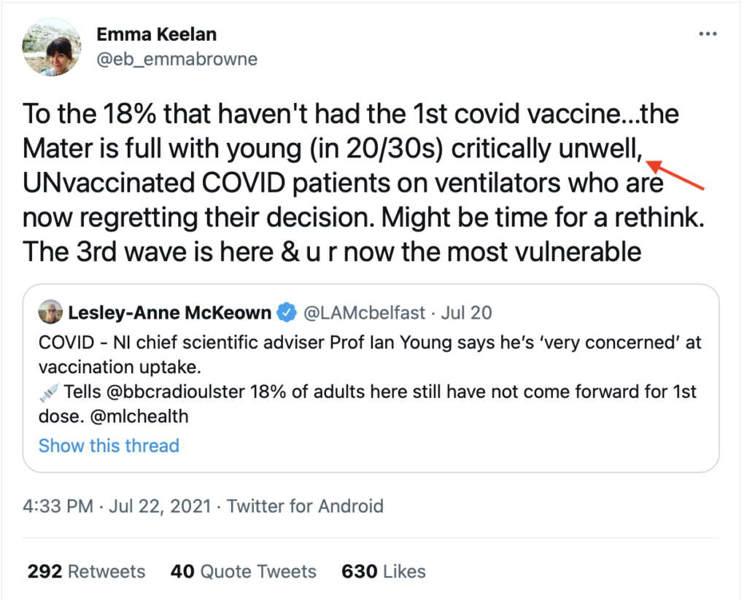Open the three-dot more options menu
Viewport: 747px width, 600px height.
(x=708, y=34)
